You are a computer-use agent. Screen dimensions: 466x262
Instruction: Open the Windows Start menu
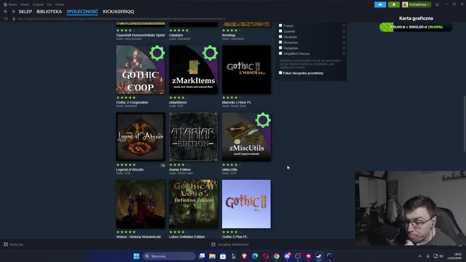(x=137, y=256)
